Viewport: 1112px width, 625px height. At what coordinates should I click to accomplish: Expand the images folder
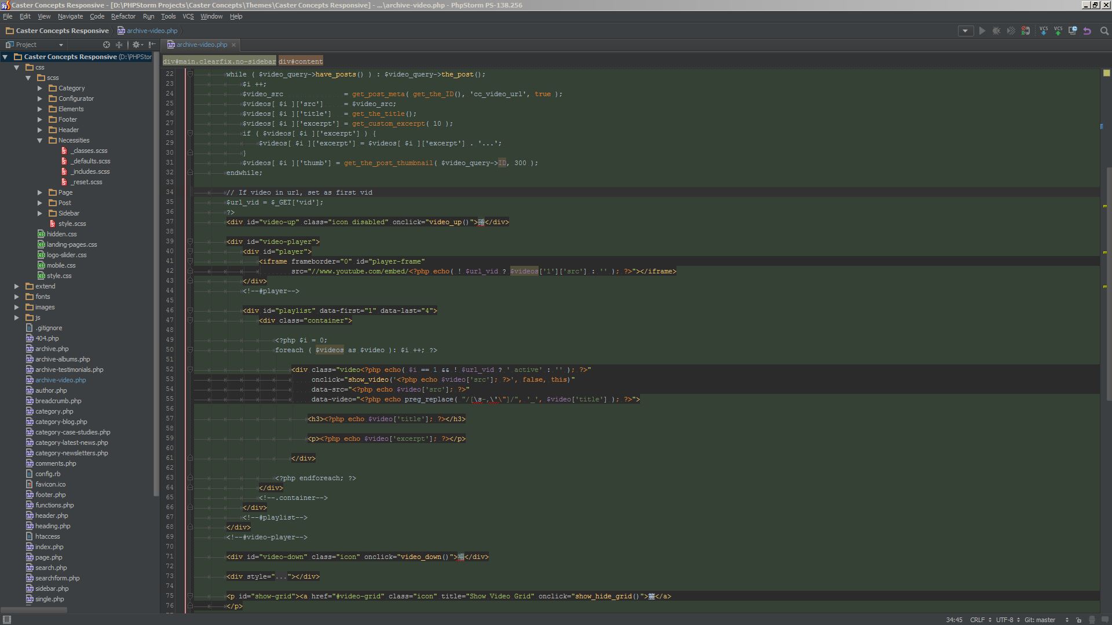[17, 307]
